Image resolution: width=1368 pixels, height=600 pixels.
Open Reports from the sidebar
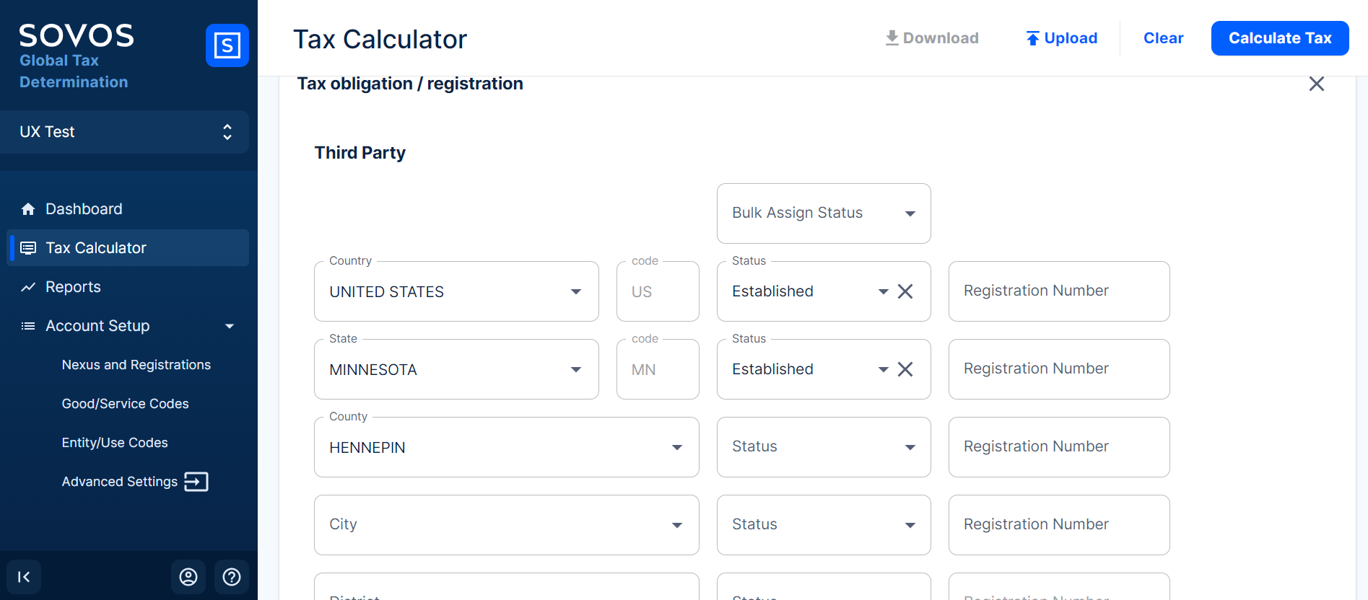[x=73, y=287]
